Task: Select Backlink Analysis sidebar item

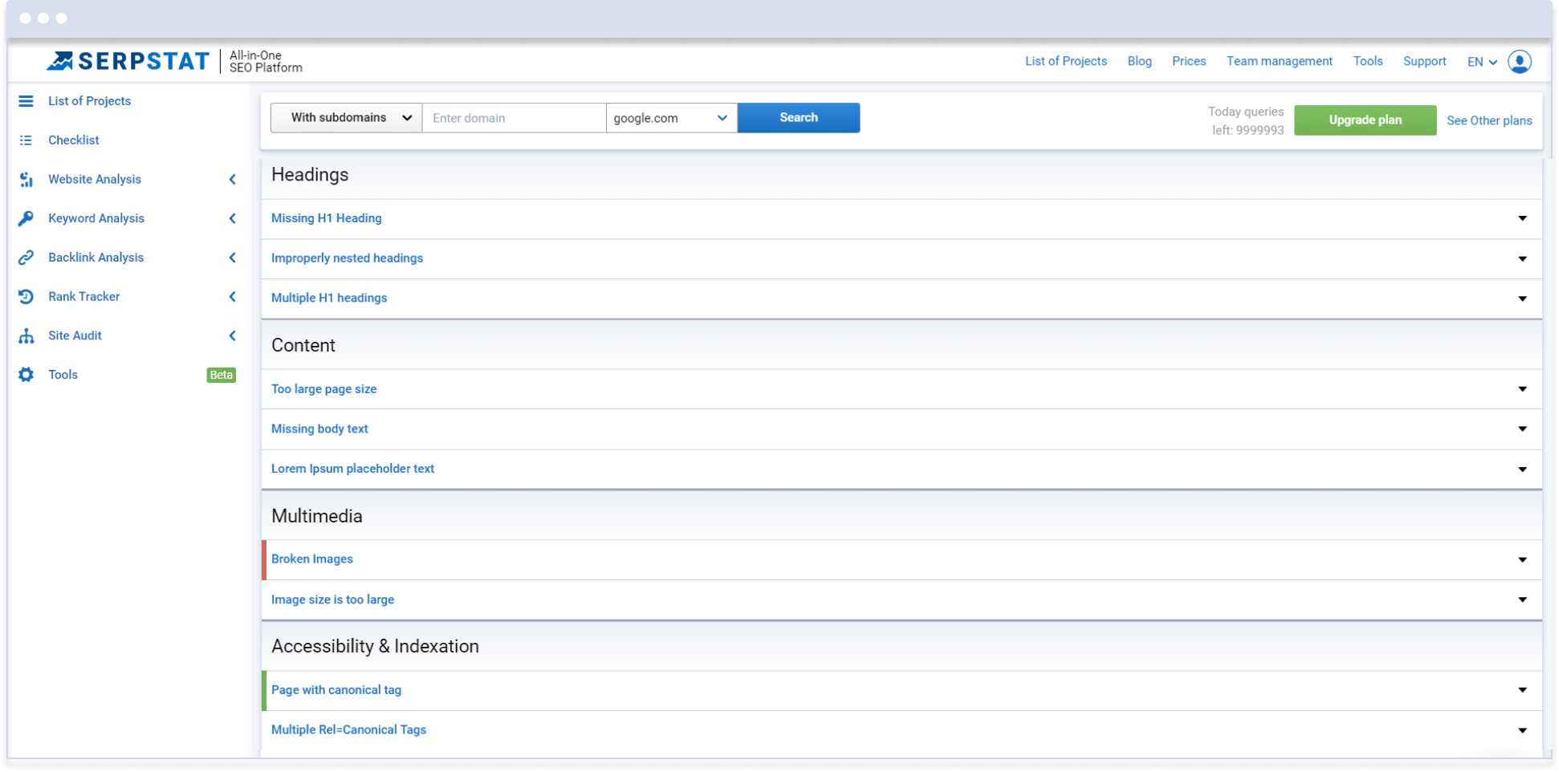Action: pyautogui.click(x=96, y=258)
